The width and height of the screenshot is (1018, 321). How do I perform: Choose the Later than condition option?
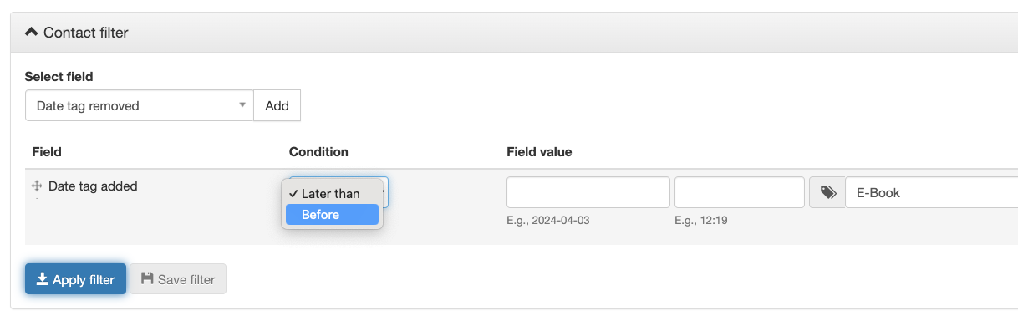coord(332,193)
